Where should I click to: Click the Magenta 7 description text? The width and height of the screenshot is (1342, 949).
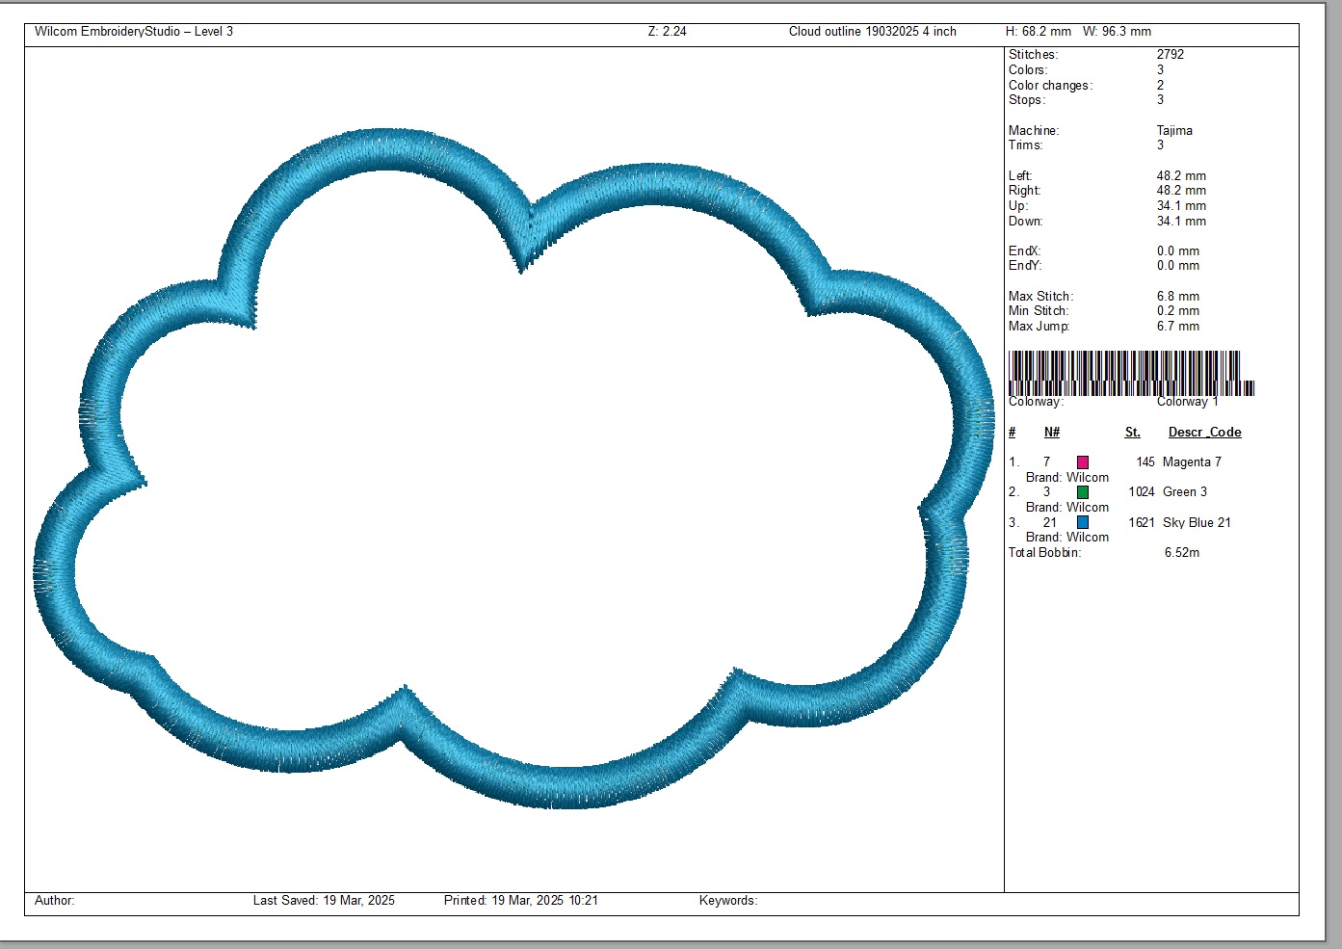[x=1192, y=462]
